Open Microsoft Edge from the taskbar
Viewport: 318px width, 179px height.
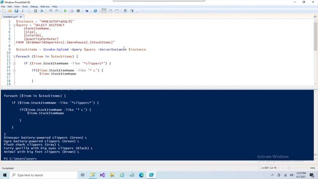(x=141, y=175)
